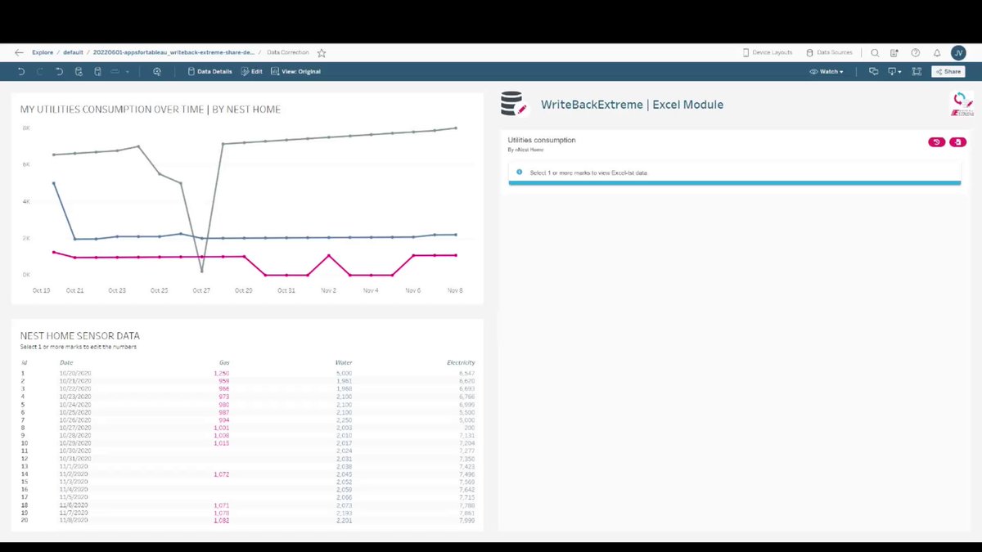Open Device Layouts
982x552 pixels.
(768, 52)
